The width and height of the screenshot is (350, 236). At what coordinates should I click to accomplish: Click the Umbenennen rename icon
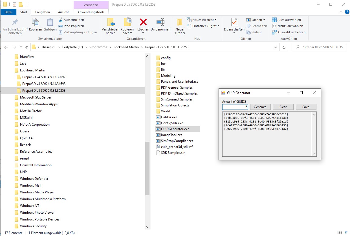click(160, 22)
